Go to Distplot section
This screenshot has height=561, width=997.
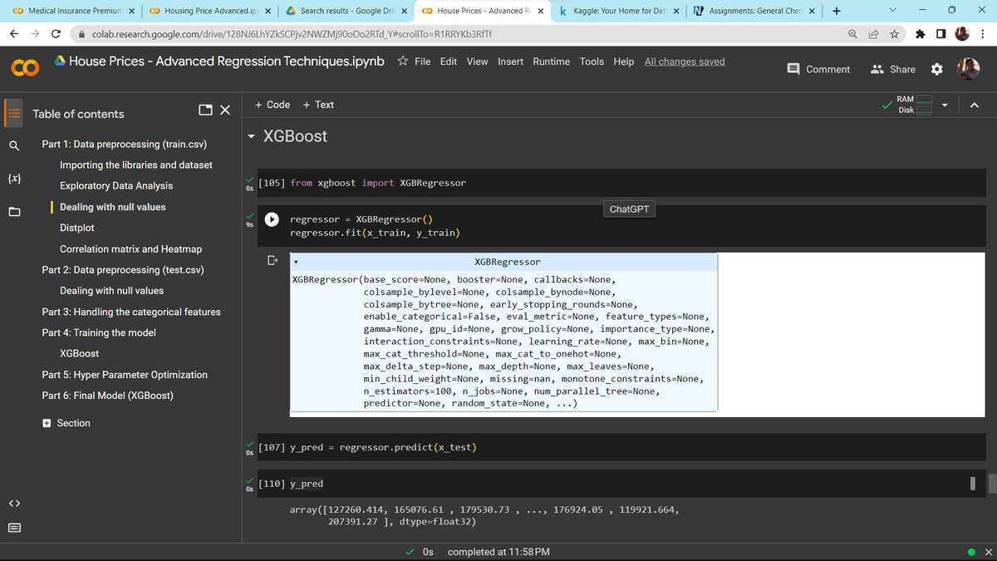tap(77, 228)
